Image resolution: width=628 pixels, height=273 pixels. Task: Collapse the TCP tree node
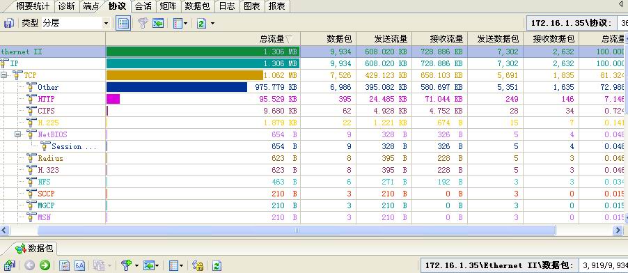(3, 75)
